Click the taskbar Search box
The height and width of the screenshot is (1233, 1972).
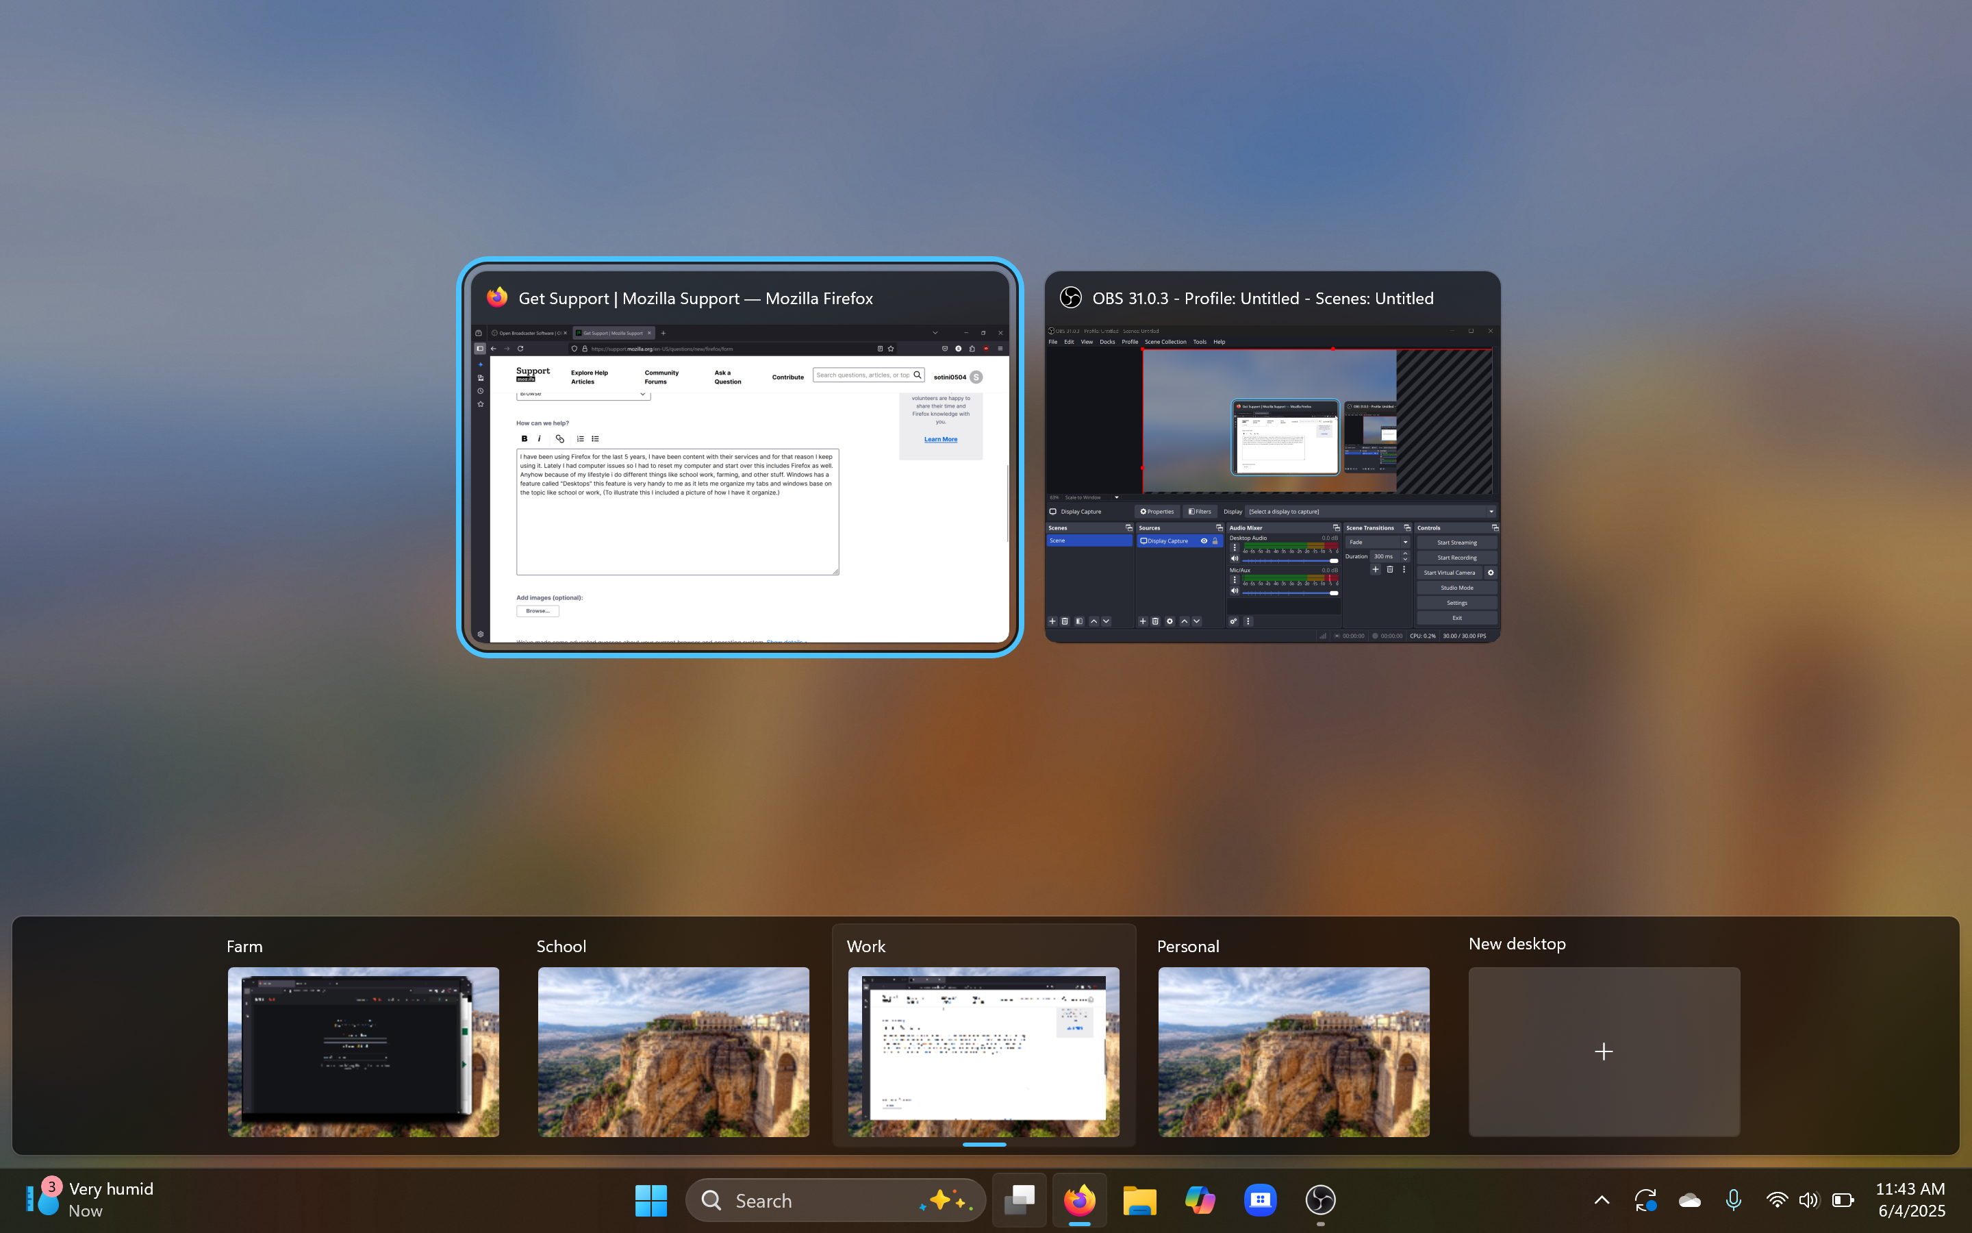coord(835,1199)
